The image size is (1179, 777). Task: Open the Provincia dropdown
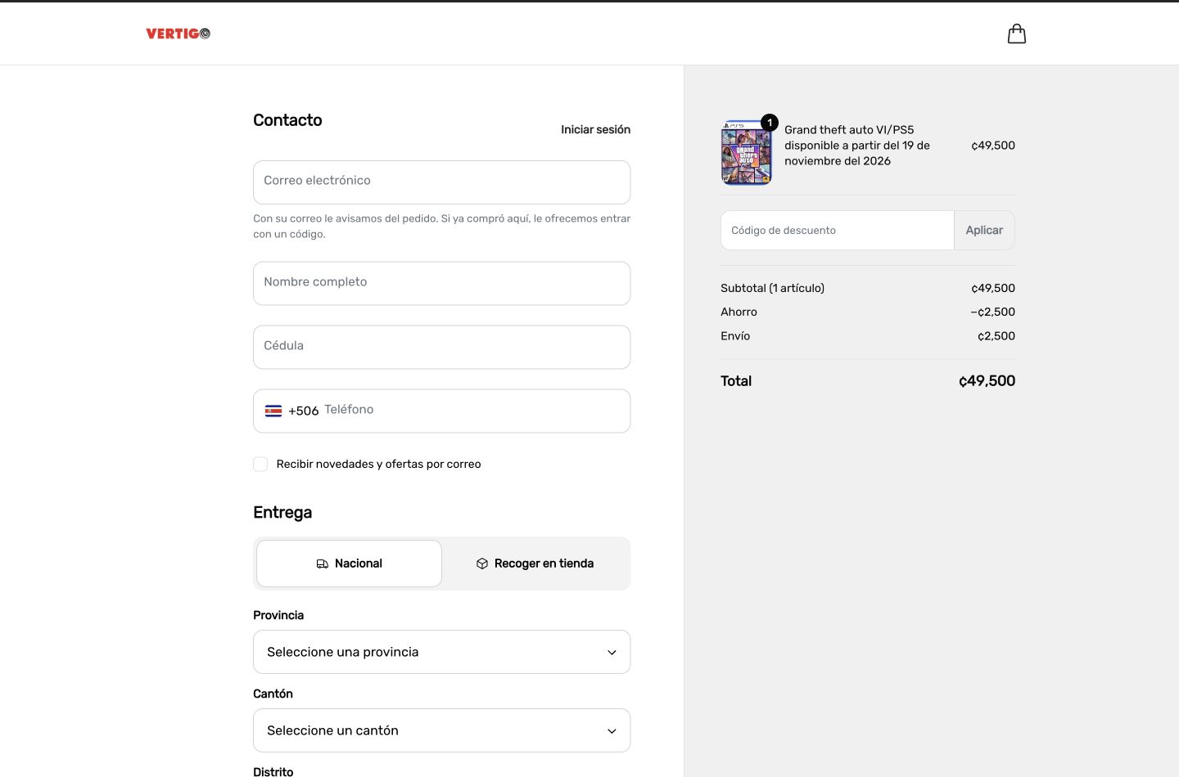tap(441, 652)
